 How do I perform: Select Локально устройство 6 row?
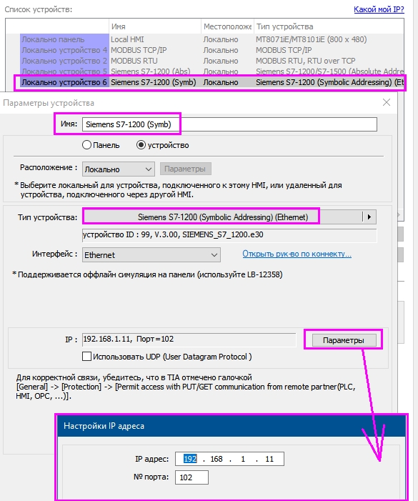(x=209, y=82)
